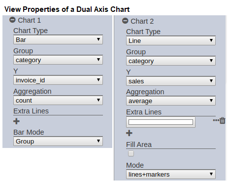The image size is (228, 182).
Task: Open the Y dropdown showing sales
Action: (x=171, y=81)
